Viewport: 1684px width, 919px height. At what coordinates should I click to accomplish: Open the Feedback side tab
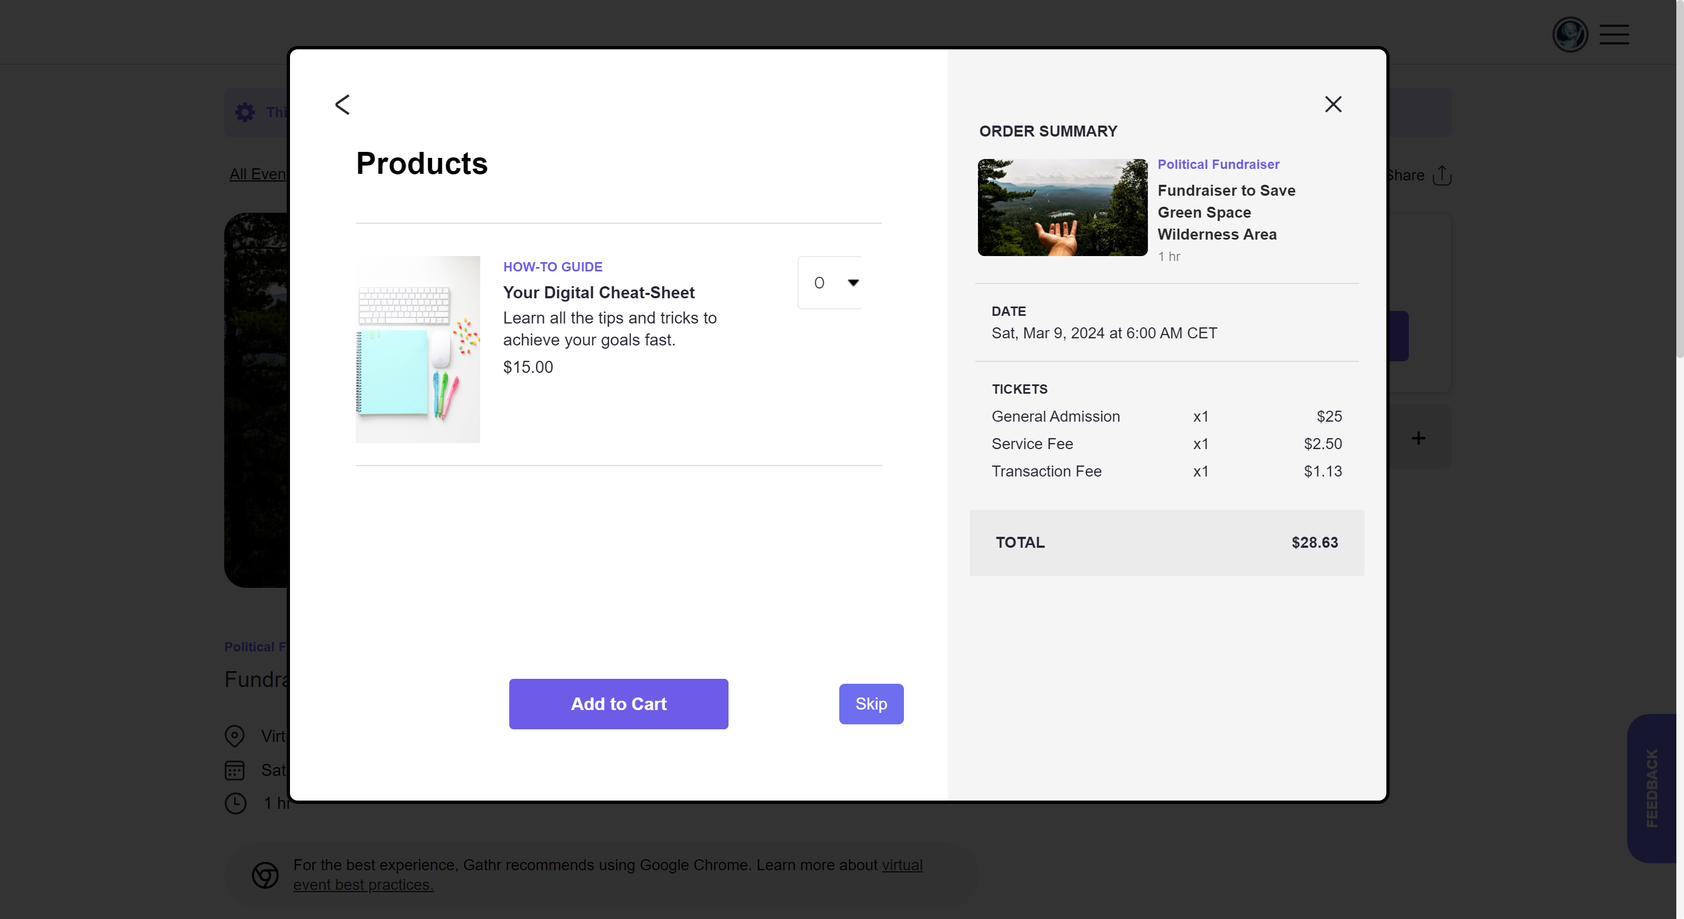coord(1651,787)
